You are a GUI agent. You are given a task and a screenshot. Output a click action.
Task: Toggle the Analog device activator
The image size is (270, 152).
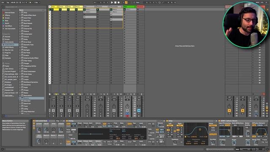click(67, 121)
